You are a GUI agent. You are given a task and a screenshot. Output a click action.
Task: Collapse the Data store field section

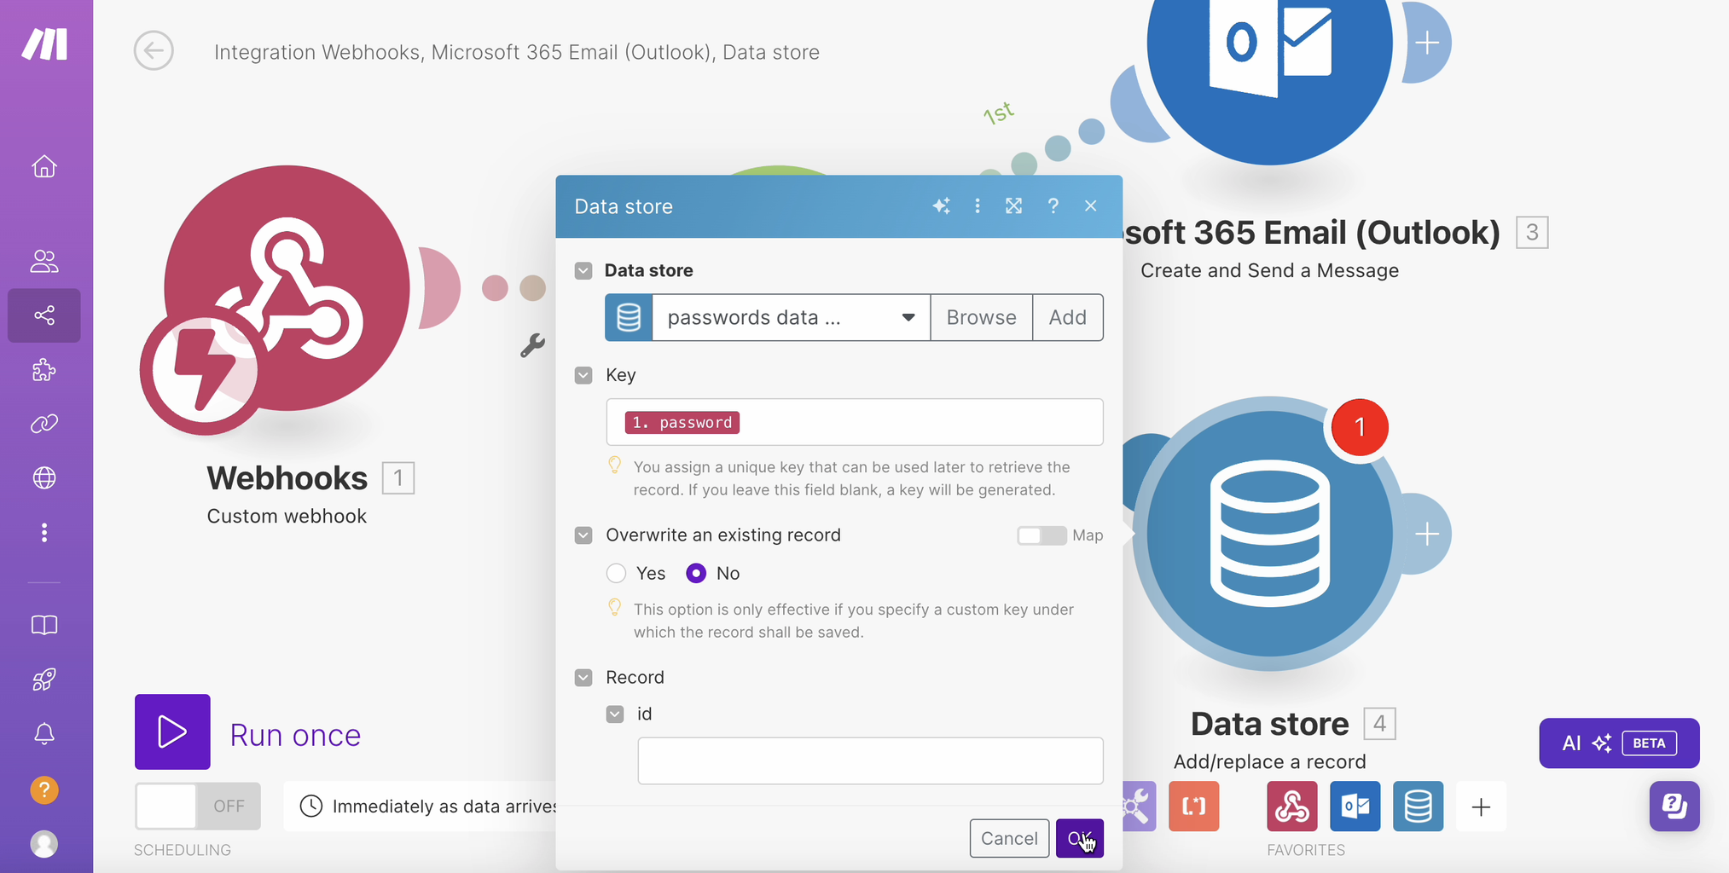(x=583, y=271)
